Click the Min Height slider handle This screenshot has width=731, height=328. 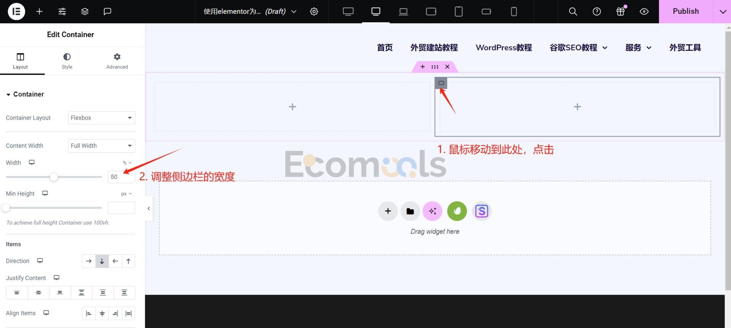(x=6, y=208)
